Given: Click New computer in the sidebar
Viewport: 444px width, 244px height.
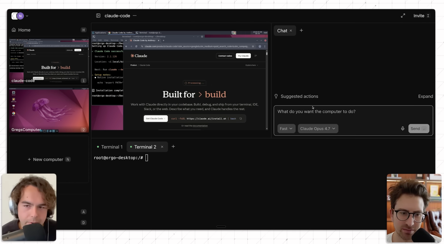Looking at the screenshot, I should point(49,159).
